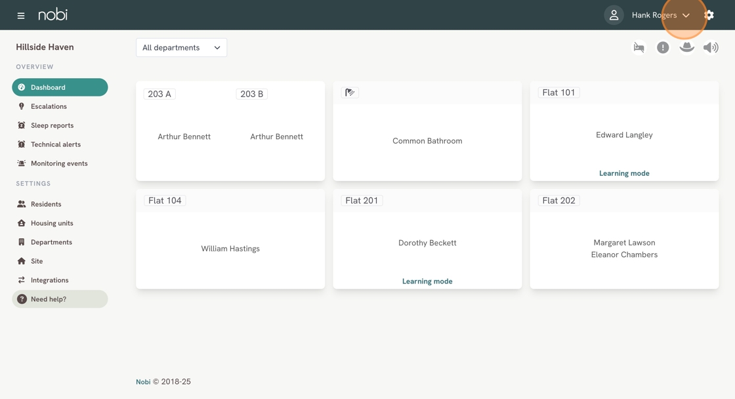Toggle the crossed-out bed filter
The height and width of the screenshot is (399, 735).
639,47
